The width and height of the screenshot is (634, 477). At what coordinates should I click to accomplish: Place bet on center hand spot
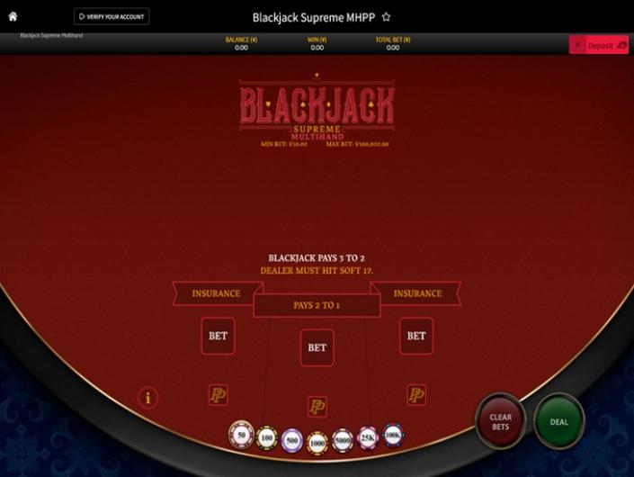[x=317, y=348]
